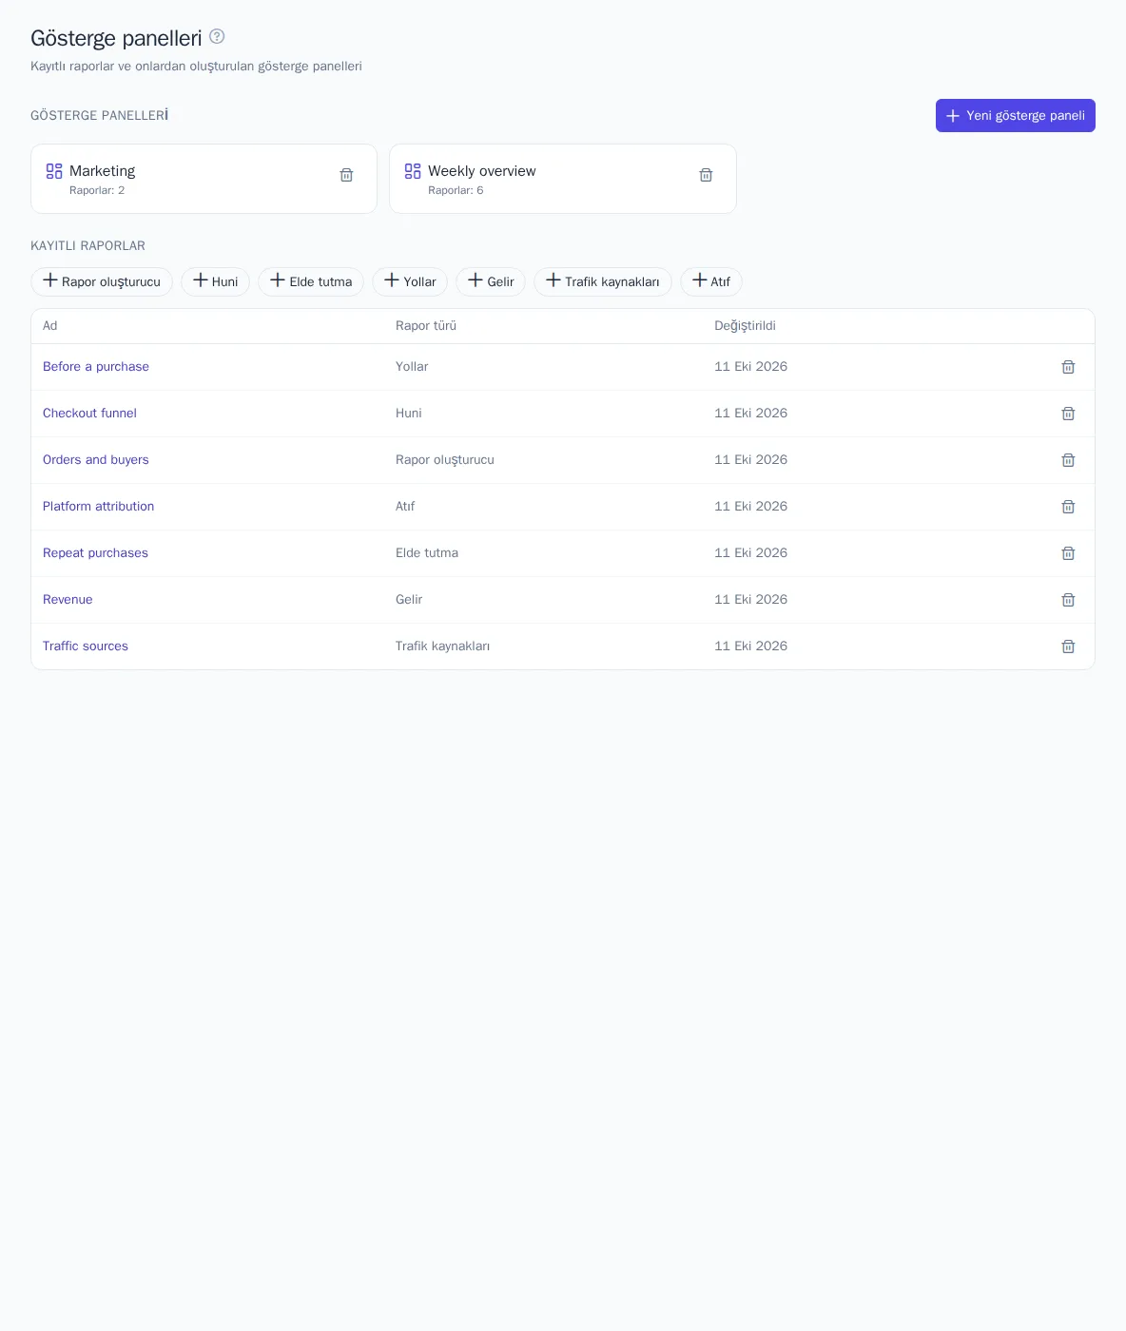The width and height of the screenshot is (1126, 1331).
Task: Open the Before a purchase report
Action: [96, 367]
